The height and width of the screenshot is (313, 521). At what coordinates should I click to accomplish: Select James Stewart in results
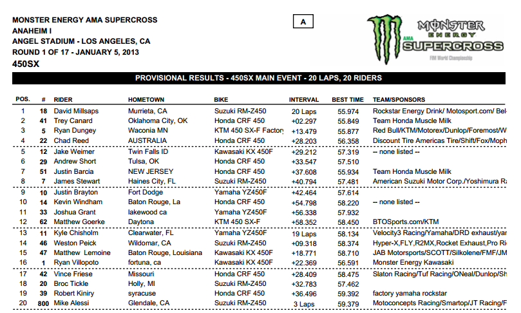(x=76, y=182)
